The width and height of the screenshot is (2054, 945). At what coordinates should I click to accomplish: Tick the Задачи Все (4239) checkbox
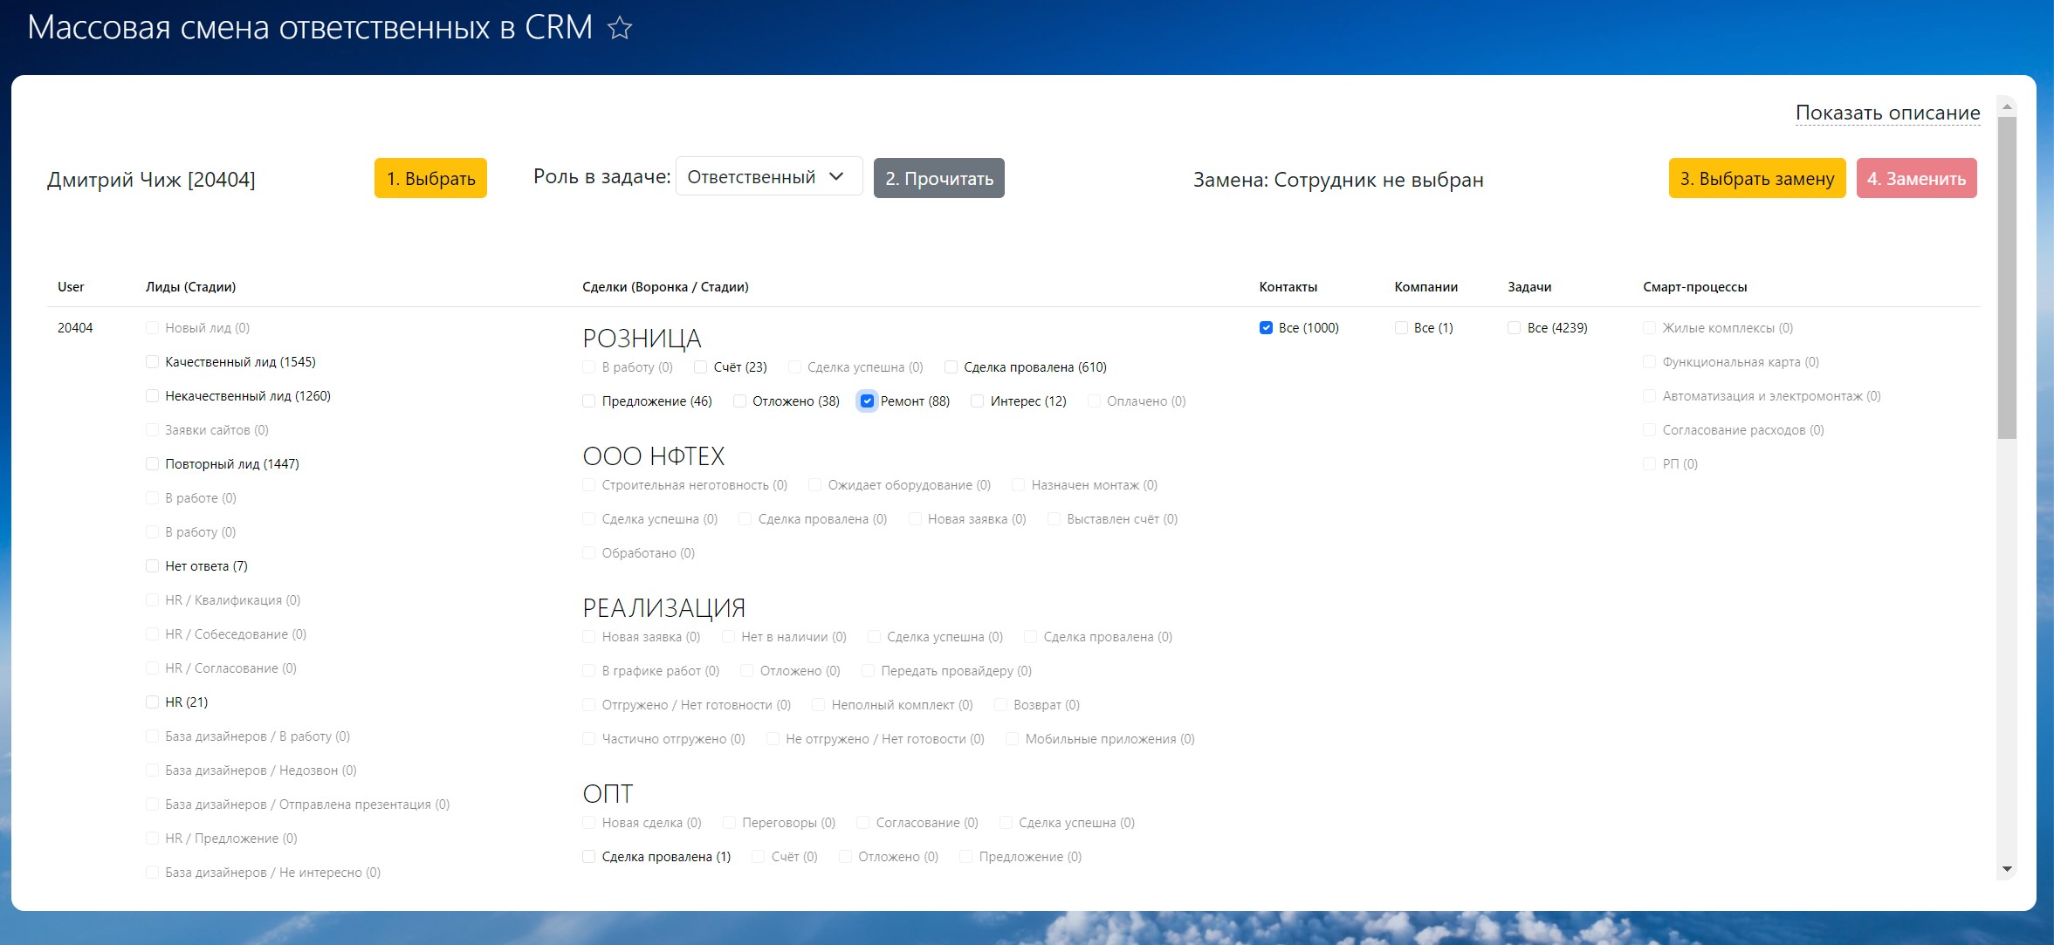click(x=1515, y=328)
